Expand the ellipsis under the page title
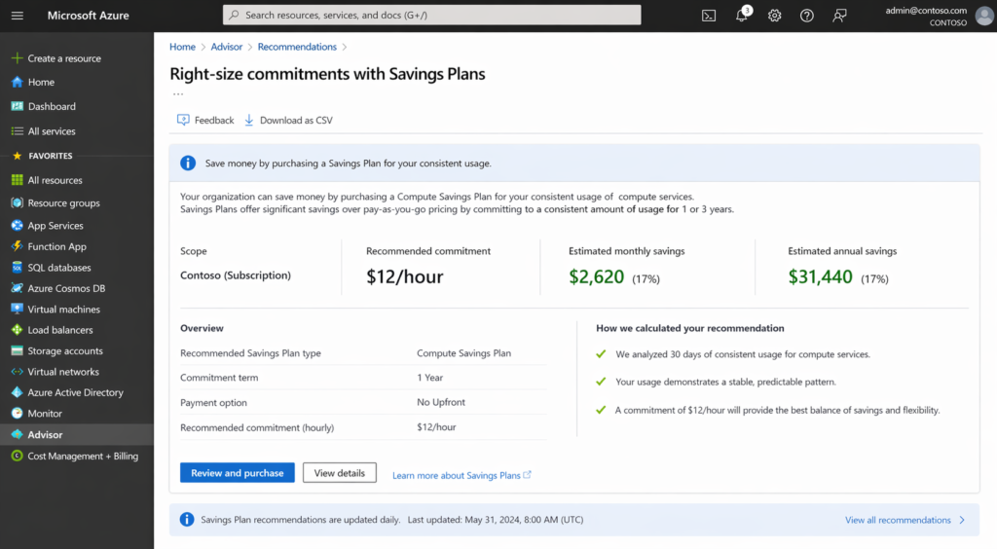 tap(178, 94)
